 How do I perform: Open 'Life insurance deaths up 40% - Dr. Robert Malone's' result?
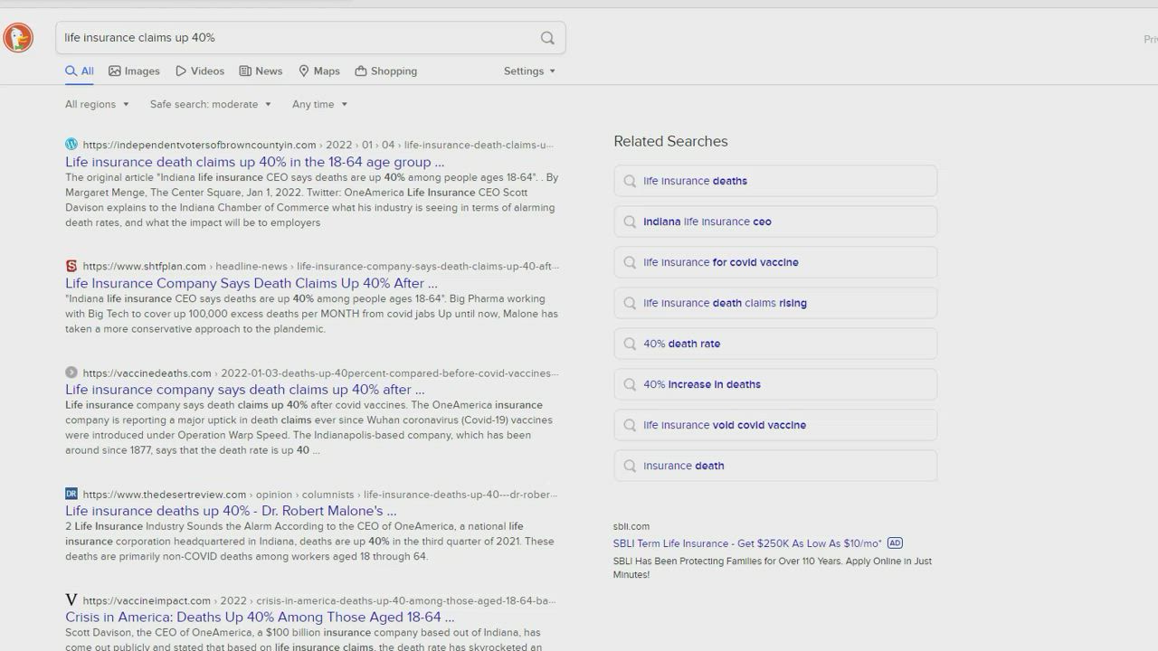point(231,511)
